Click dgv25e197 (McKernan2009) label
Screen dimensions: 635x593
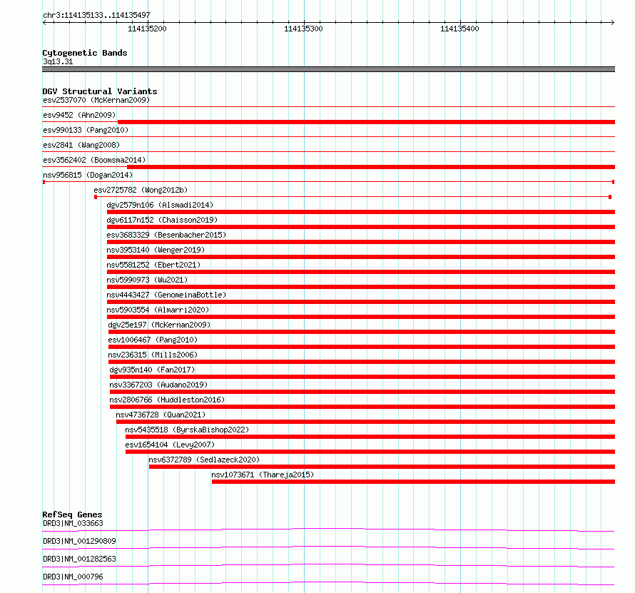159,325
